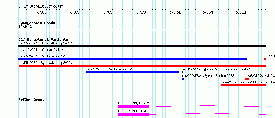The width and height of the screenshot is (275, 118).
Task: Click the tiny blue nsv4540147 marker
Action: 182,72
